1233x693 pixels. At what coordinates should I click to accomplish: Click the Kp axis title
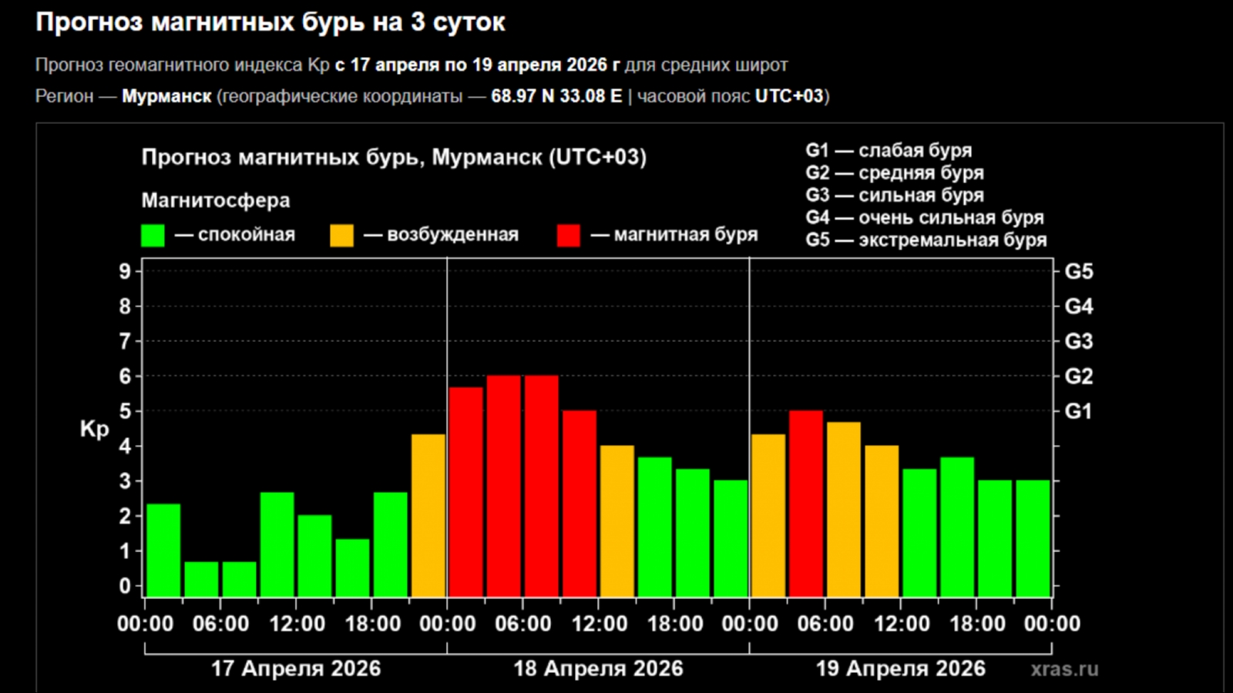point(94,429)
